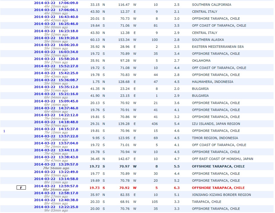Select the EASTERN MEDITERRANEAN SEA region text
Screen dimensions: 275x213
218,47
